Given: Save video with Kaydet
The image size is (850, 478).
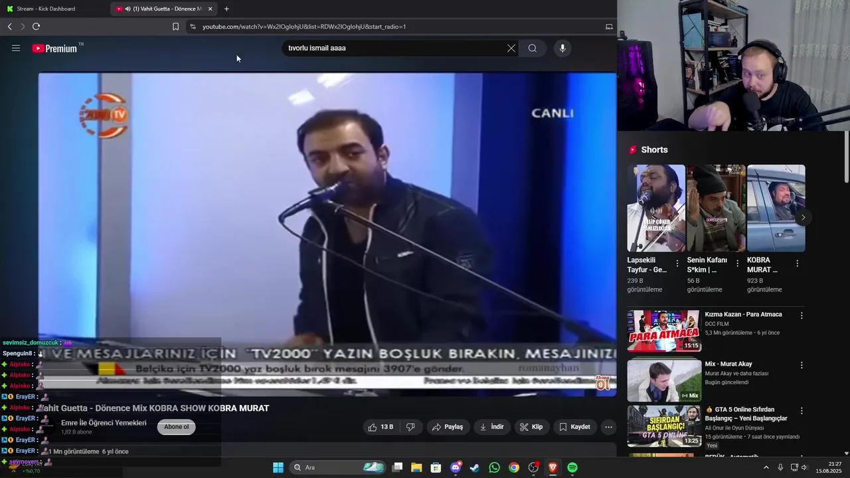Looking at the screenshot, I should pyautogui.click(x=574, y=427).
